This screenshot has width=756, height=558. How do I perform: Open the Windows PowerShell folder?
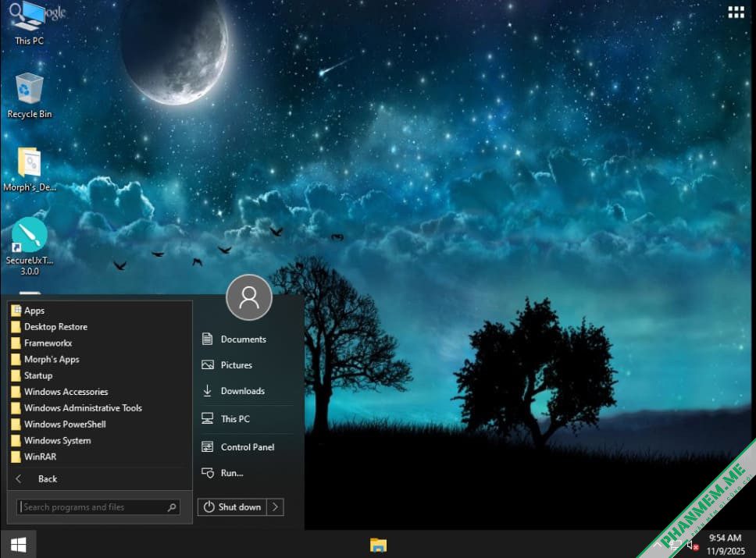[100, 424]
